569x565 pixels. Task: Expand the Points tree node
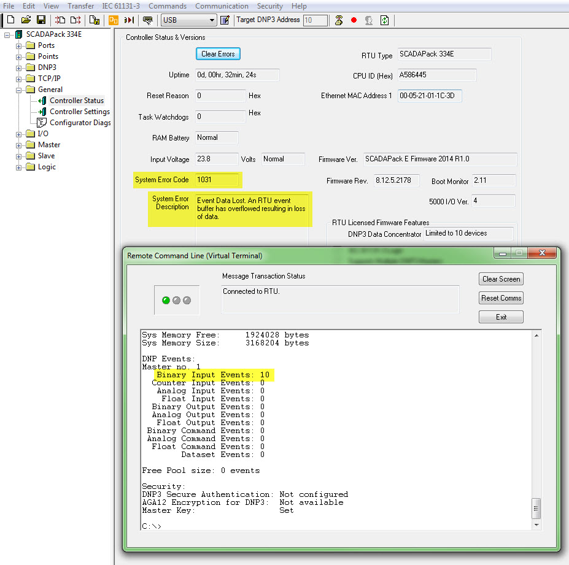tap(18, 57)
